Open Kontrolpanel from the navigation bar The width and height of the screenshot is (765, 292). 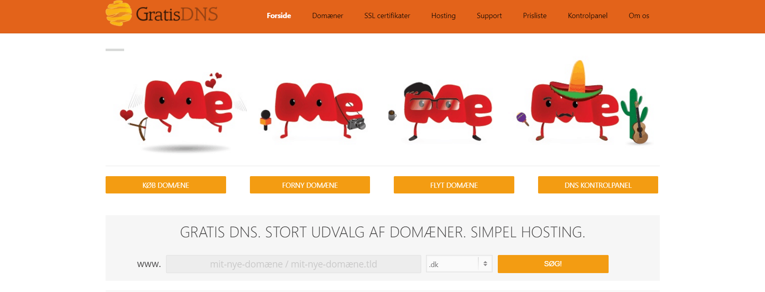(x=587, y=16)
